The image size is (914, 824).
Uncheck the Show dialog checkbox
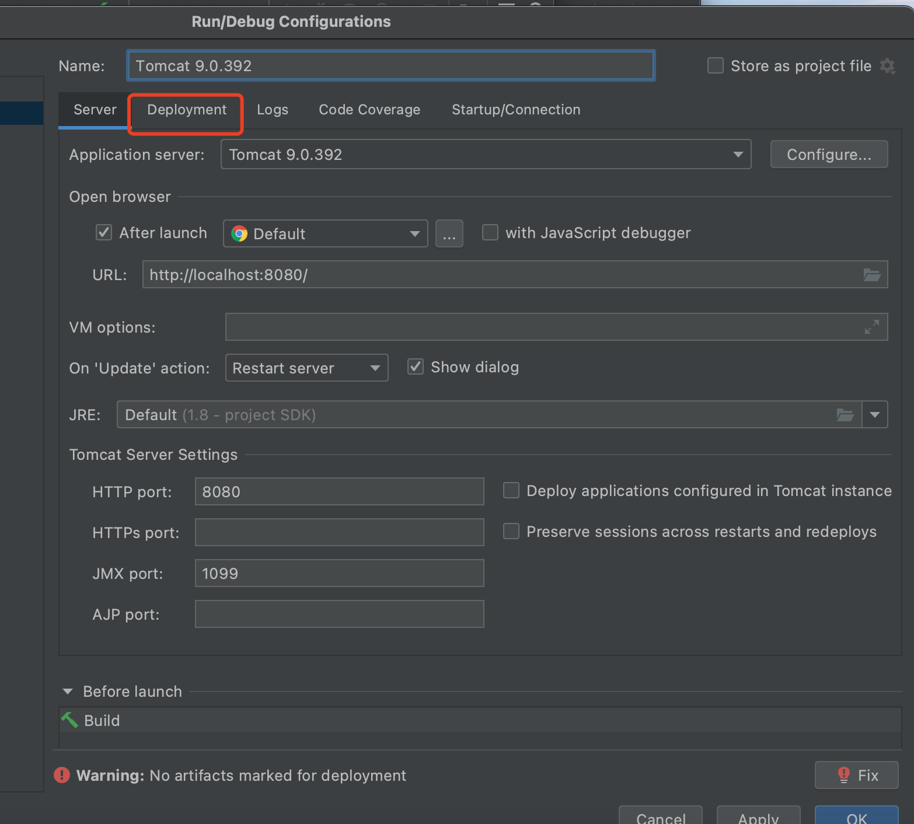tap(416, 366)
